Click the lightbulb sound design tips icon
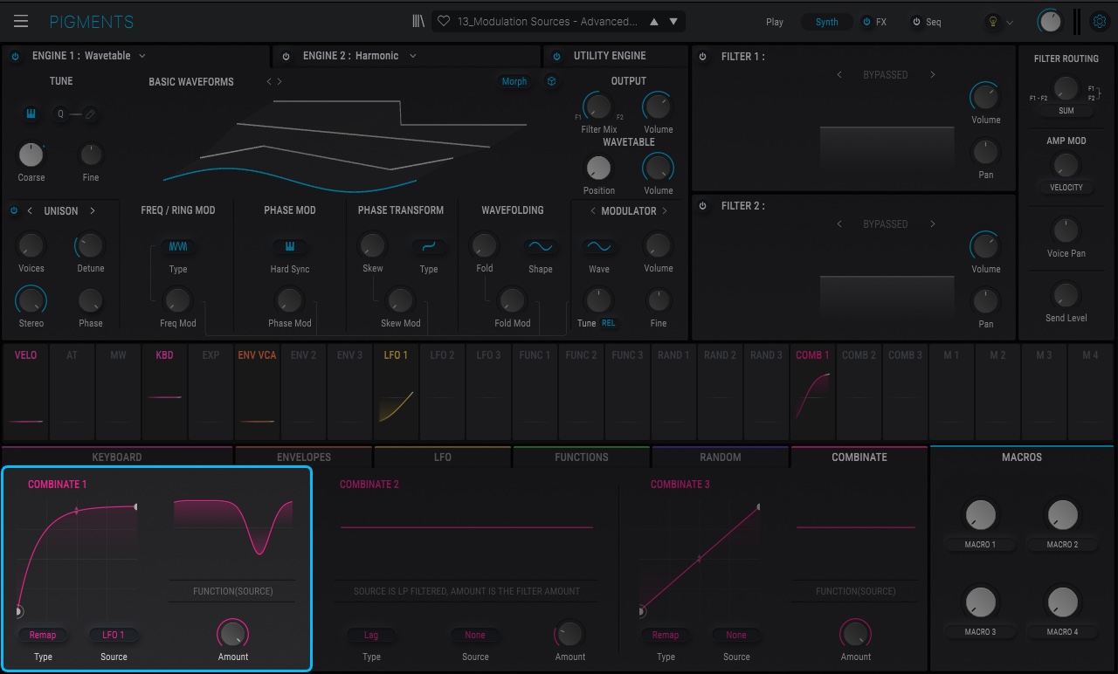1118x674 pixels. point(992,22)
